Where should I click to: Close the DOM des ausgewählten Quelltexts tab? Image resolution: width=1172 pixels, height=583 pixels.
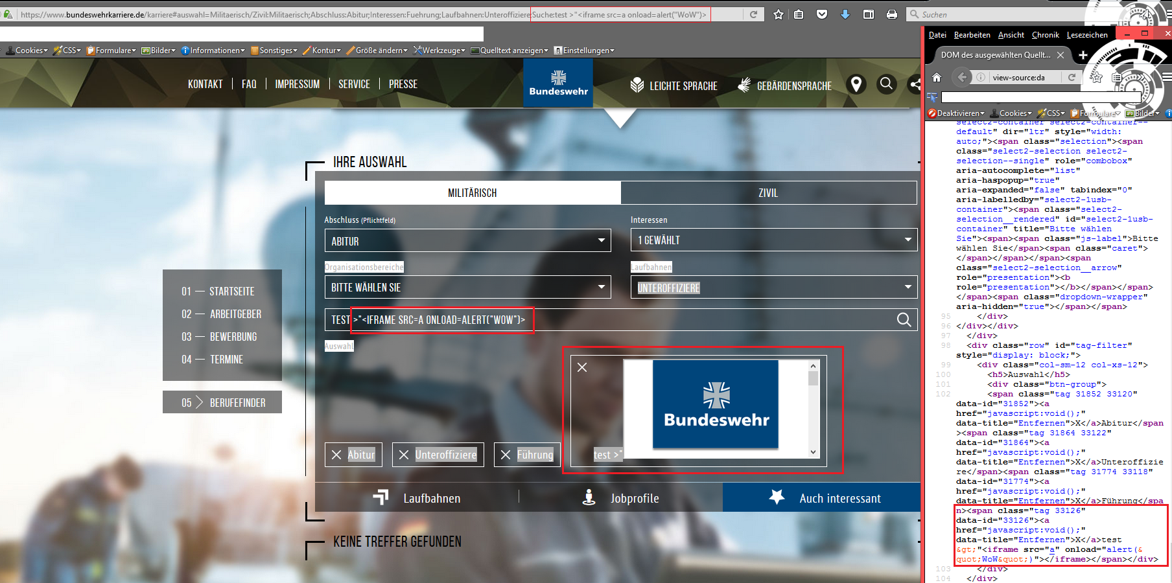1061,55
